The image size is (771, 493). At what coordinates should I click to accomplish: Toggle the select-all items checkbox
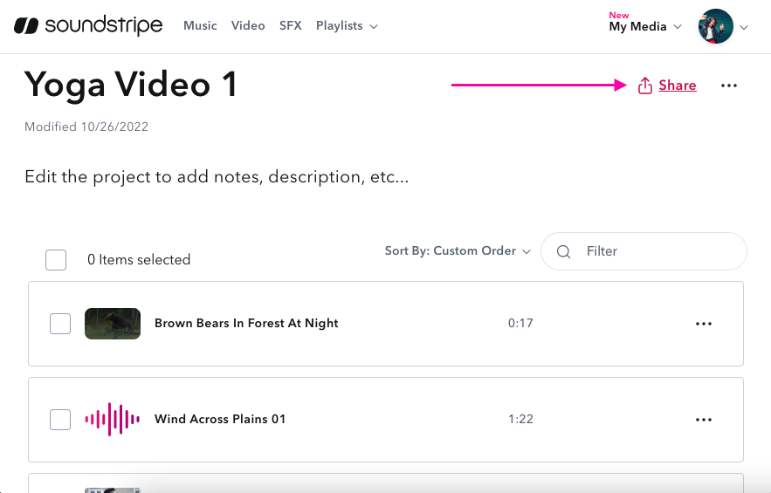tap(56, 260)
